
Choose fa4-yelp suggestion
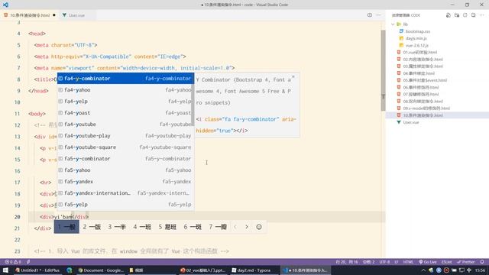[x=125, y=102]
